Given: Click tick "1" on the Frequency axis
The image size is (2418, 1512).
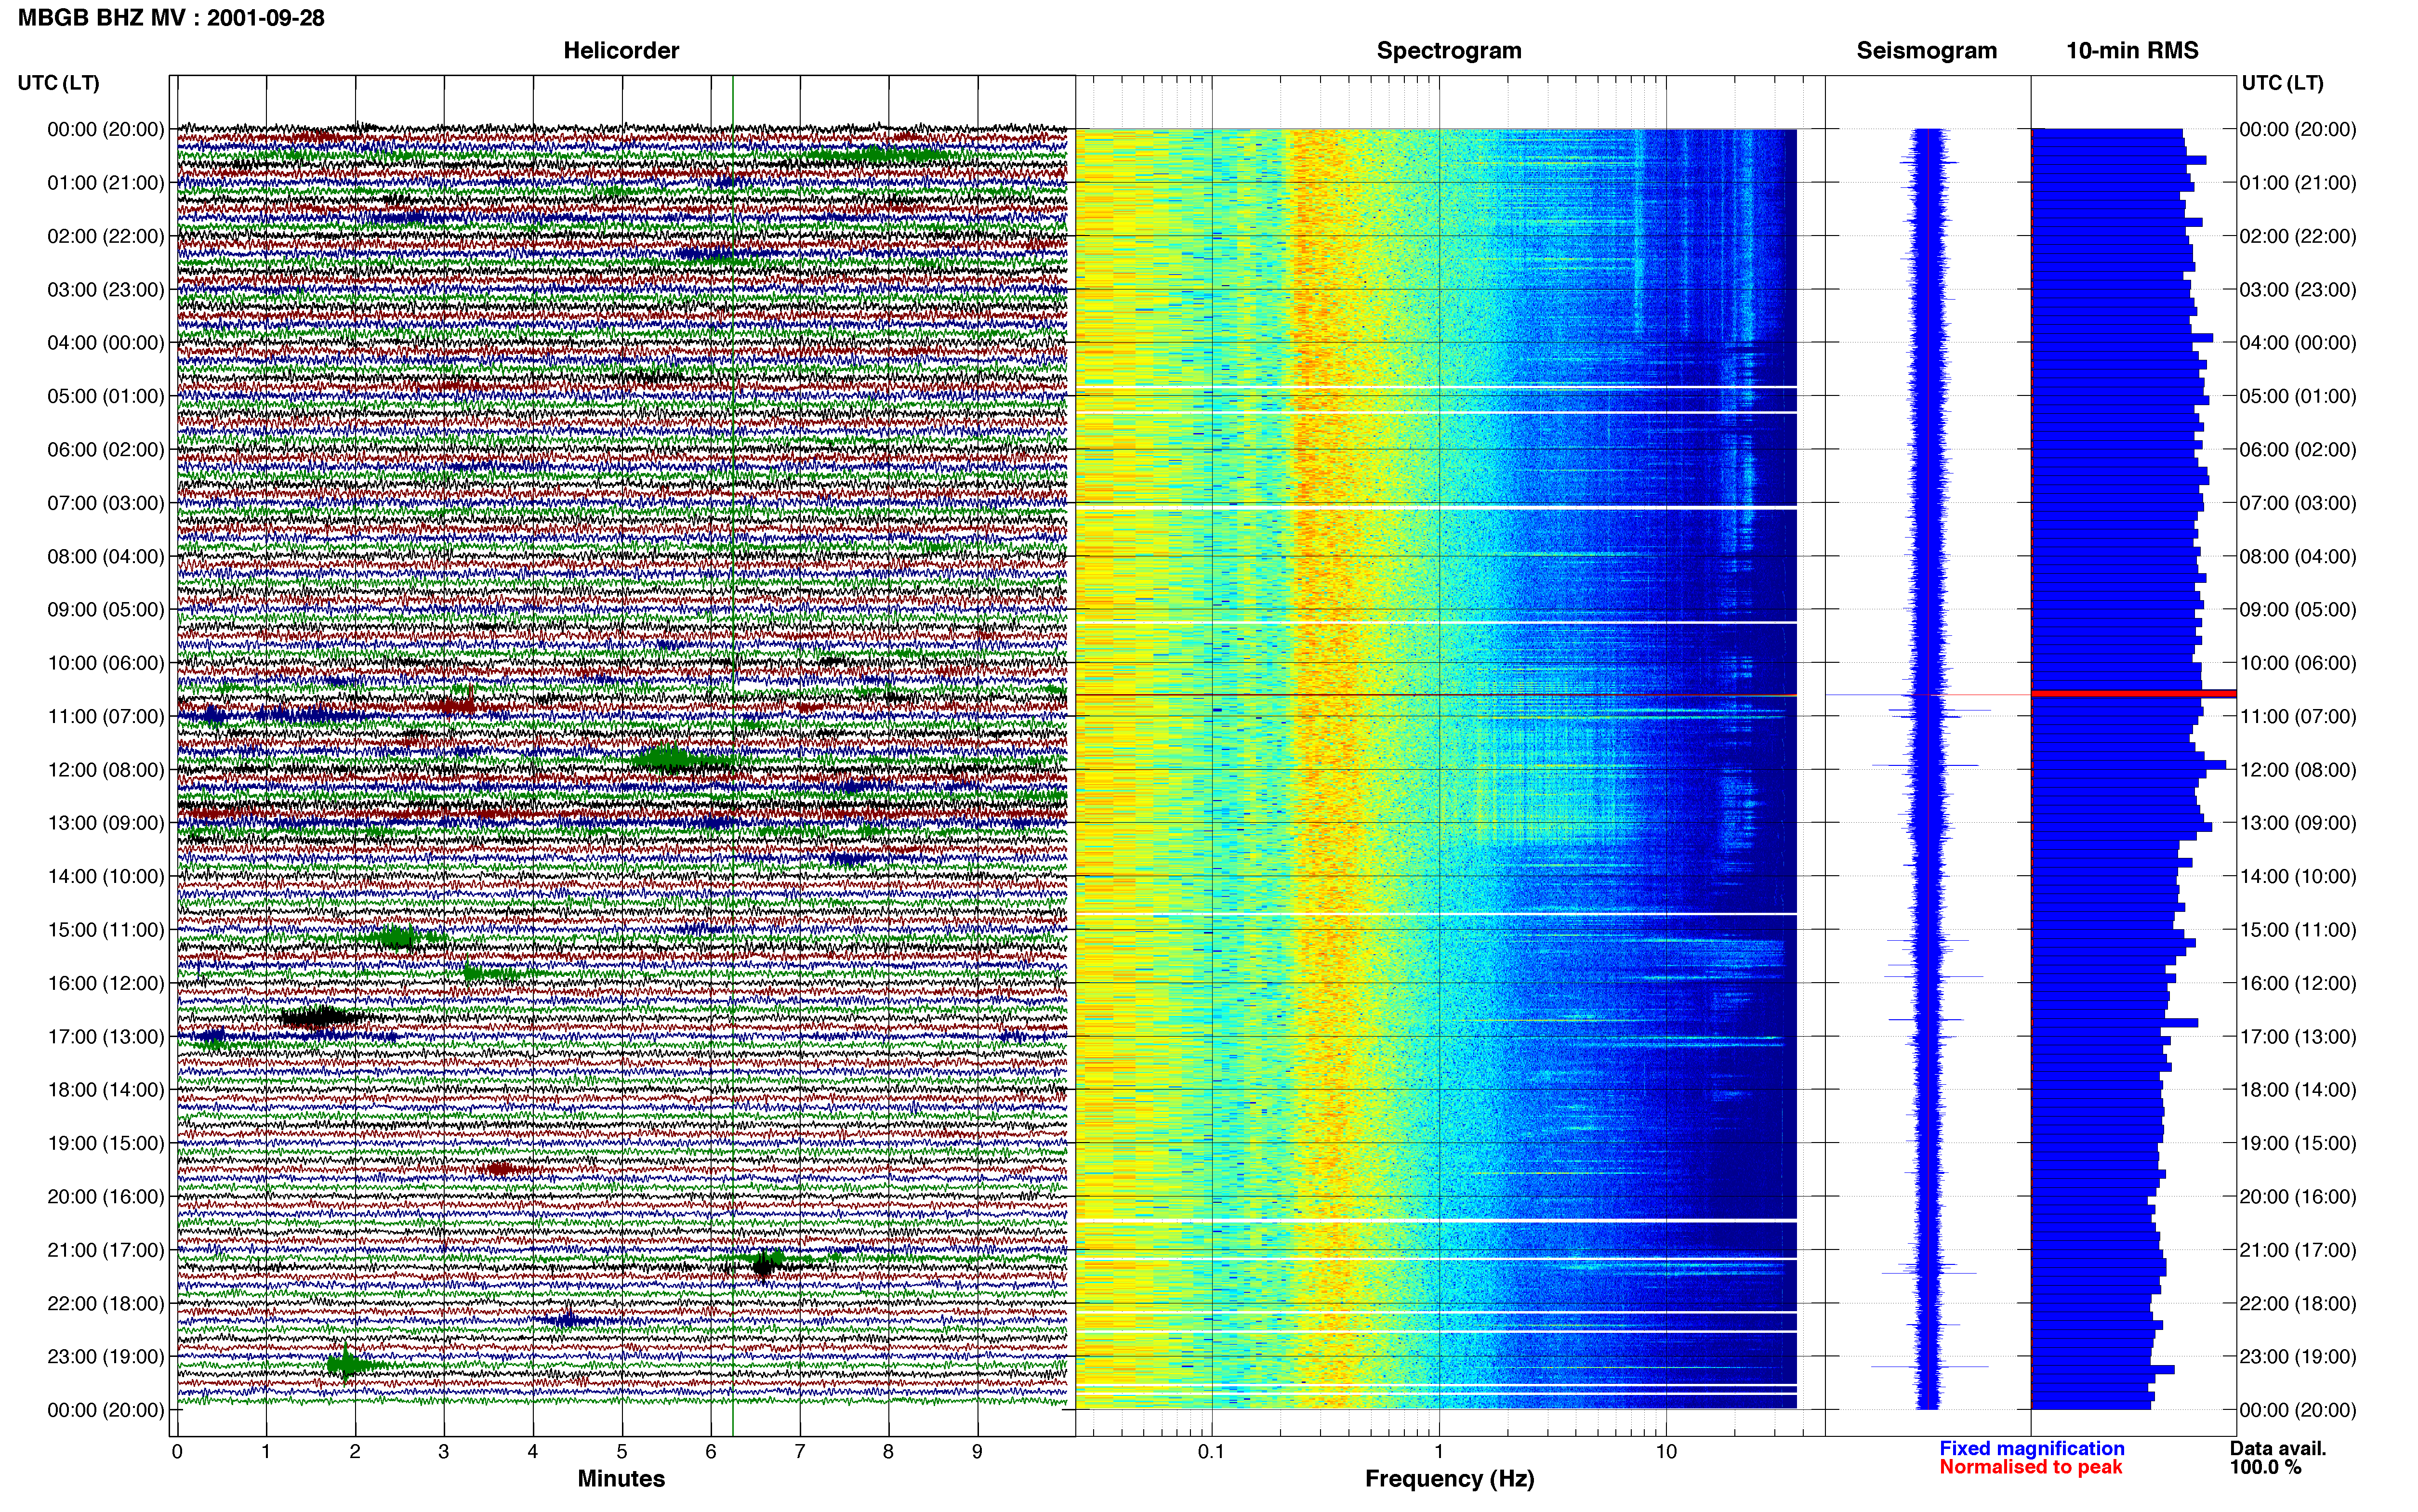Looking at the screenshot, I should [x=1439, y=1452].
